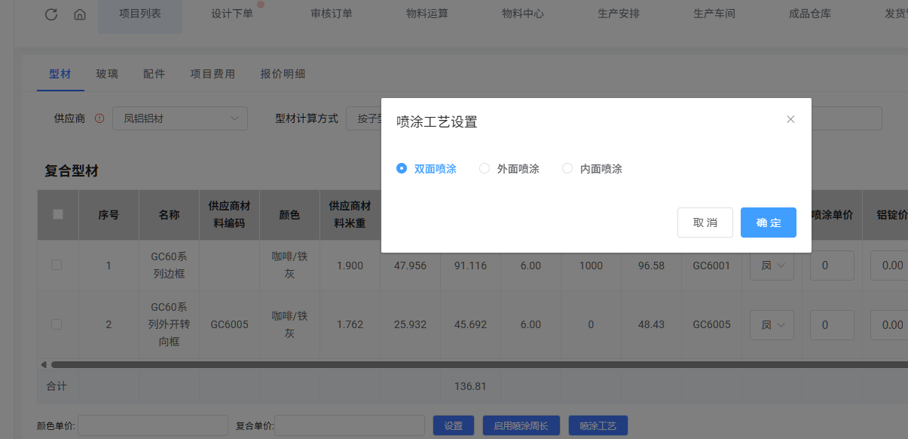The height and width of the screenshot is (439, 908).
Task: Go to 设计下单 in top navigation
Action: [x=232, y=14]
